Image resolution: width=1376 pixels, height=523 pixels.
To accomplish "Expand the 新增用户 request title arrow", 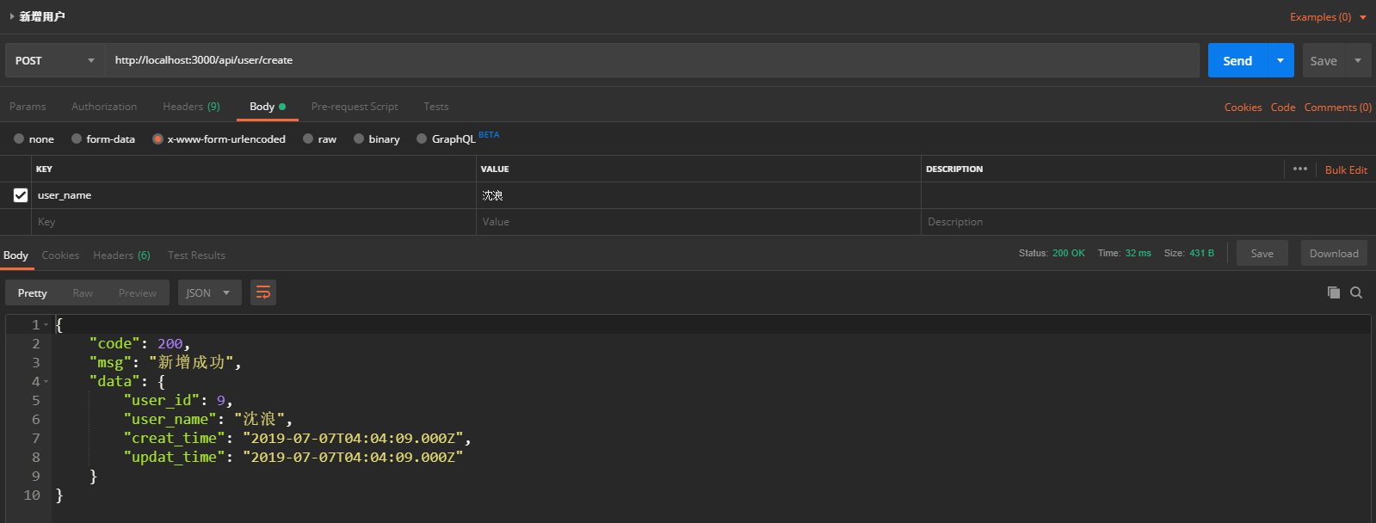I will (x=11, y=16).
